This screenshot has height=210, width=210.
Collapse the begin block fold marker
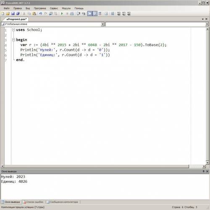(x=13, y=40)
